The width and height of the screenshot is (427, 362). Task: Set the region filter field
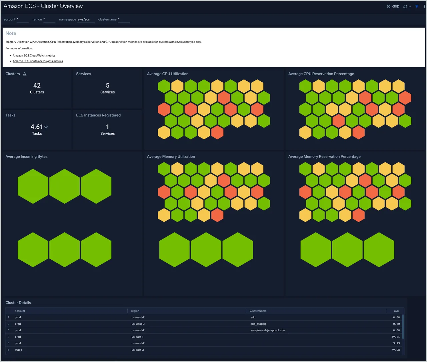coord(49,20)
